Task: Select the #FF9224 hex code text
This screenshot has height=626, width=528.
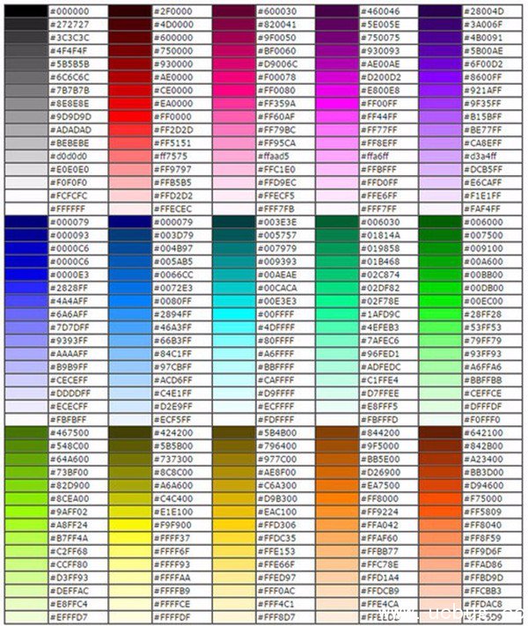Action: [382, 512]
